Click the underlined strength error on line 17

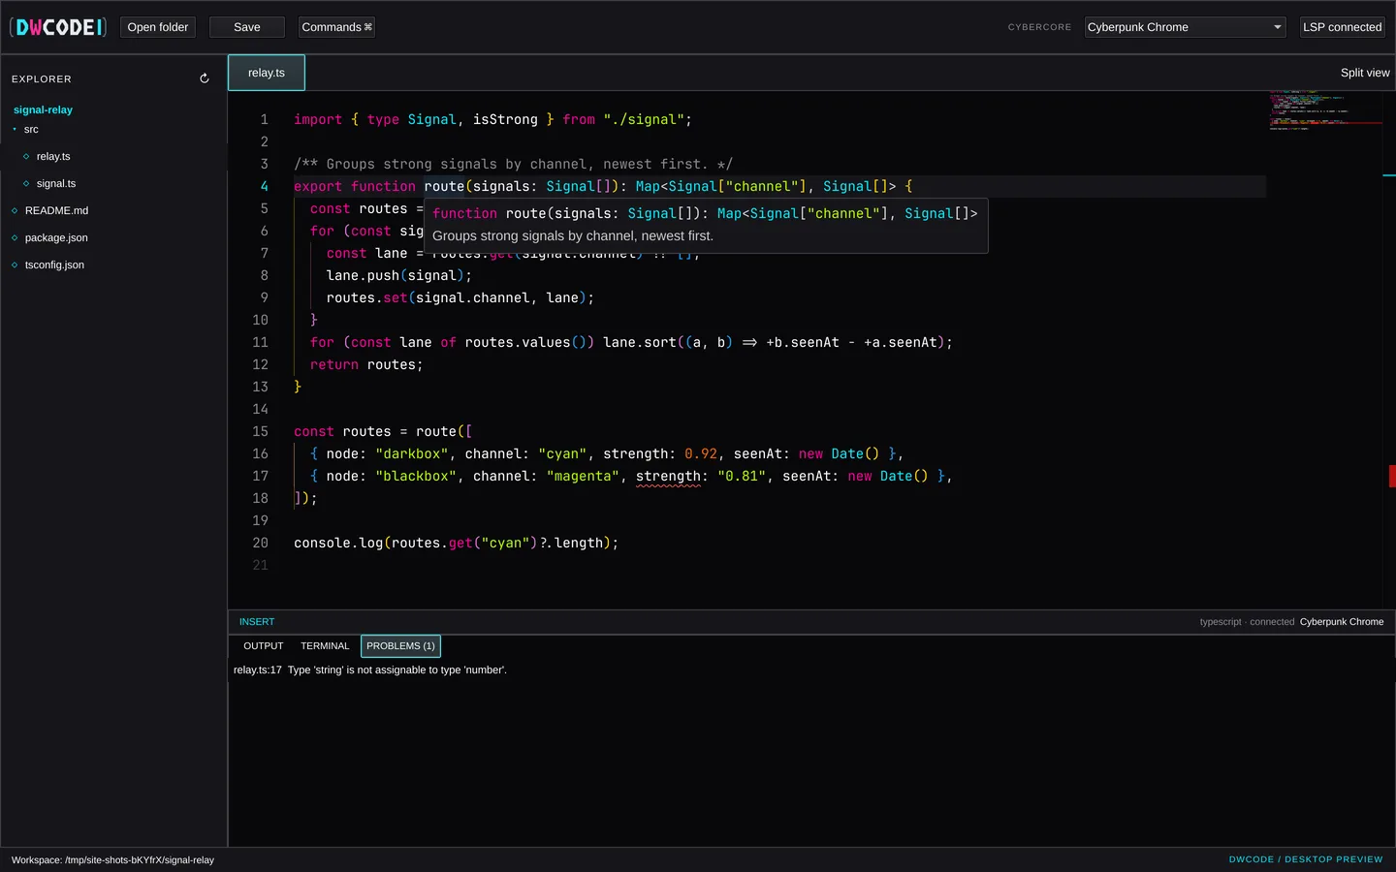(668, 477)
